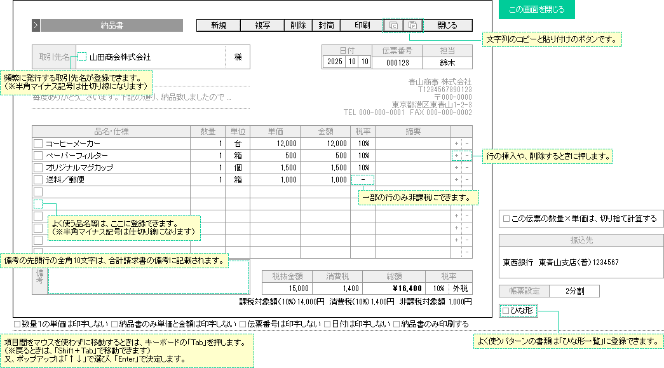Insert row with plus on ペーパーフィルター row

tap(456, 156)
